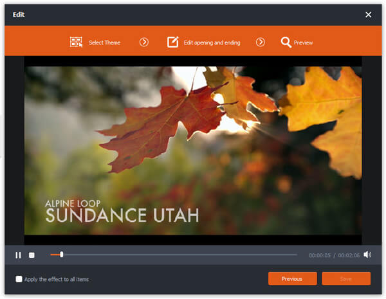
Task: Switch to Edit opening and ending step
Action: coord(212,43)
